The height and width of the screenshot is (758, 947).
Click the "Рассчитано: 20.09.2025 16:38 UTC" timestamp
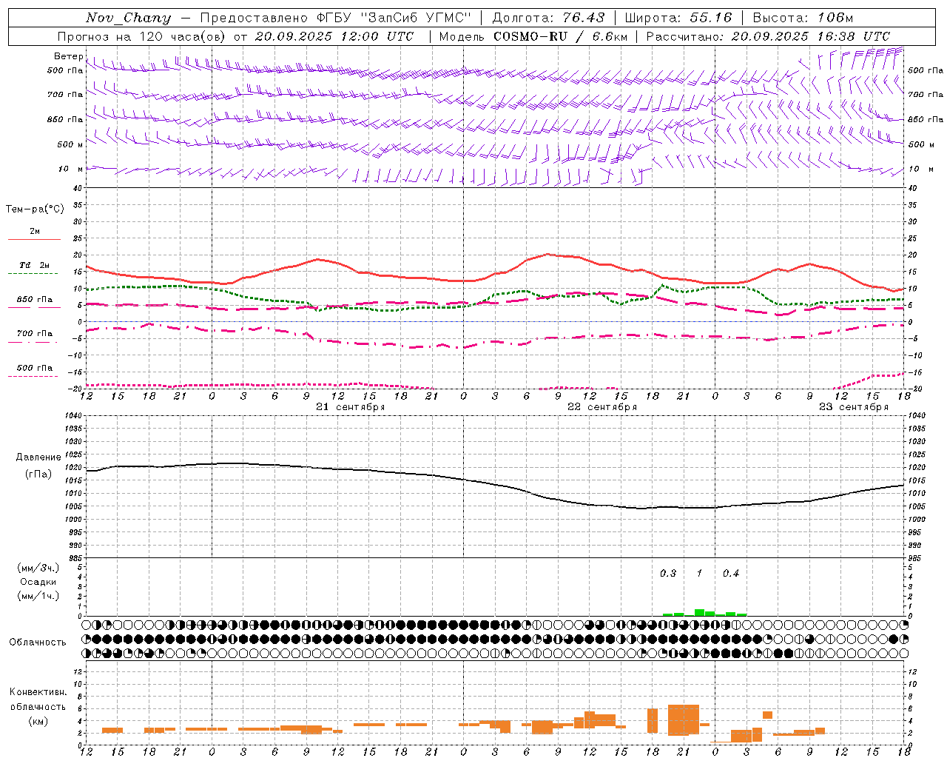(x=768, y=36)
